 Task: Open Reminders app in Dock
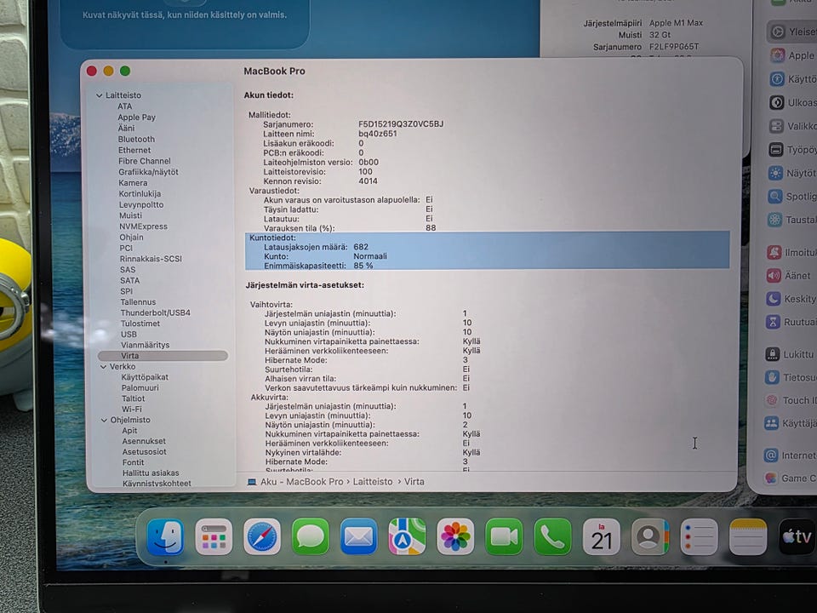[x=699, y=537]
